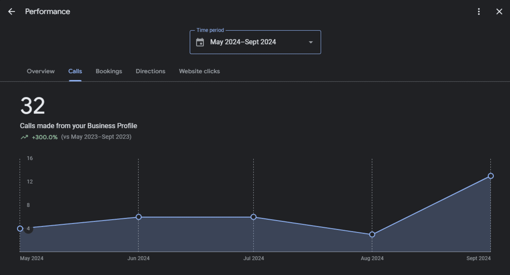Click the 4 value tooltip bubble
The height and width of the screenshot is (275, 510).
29,228
